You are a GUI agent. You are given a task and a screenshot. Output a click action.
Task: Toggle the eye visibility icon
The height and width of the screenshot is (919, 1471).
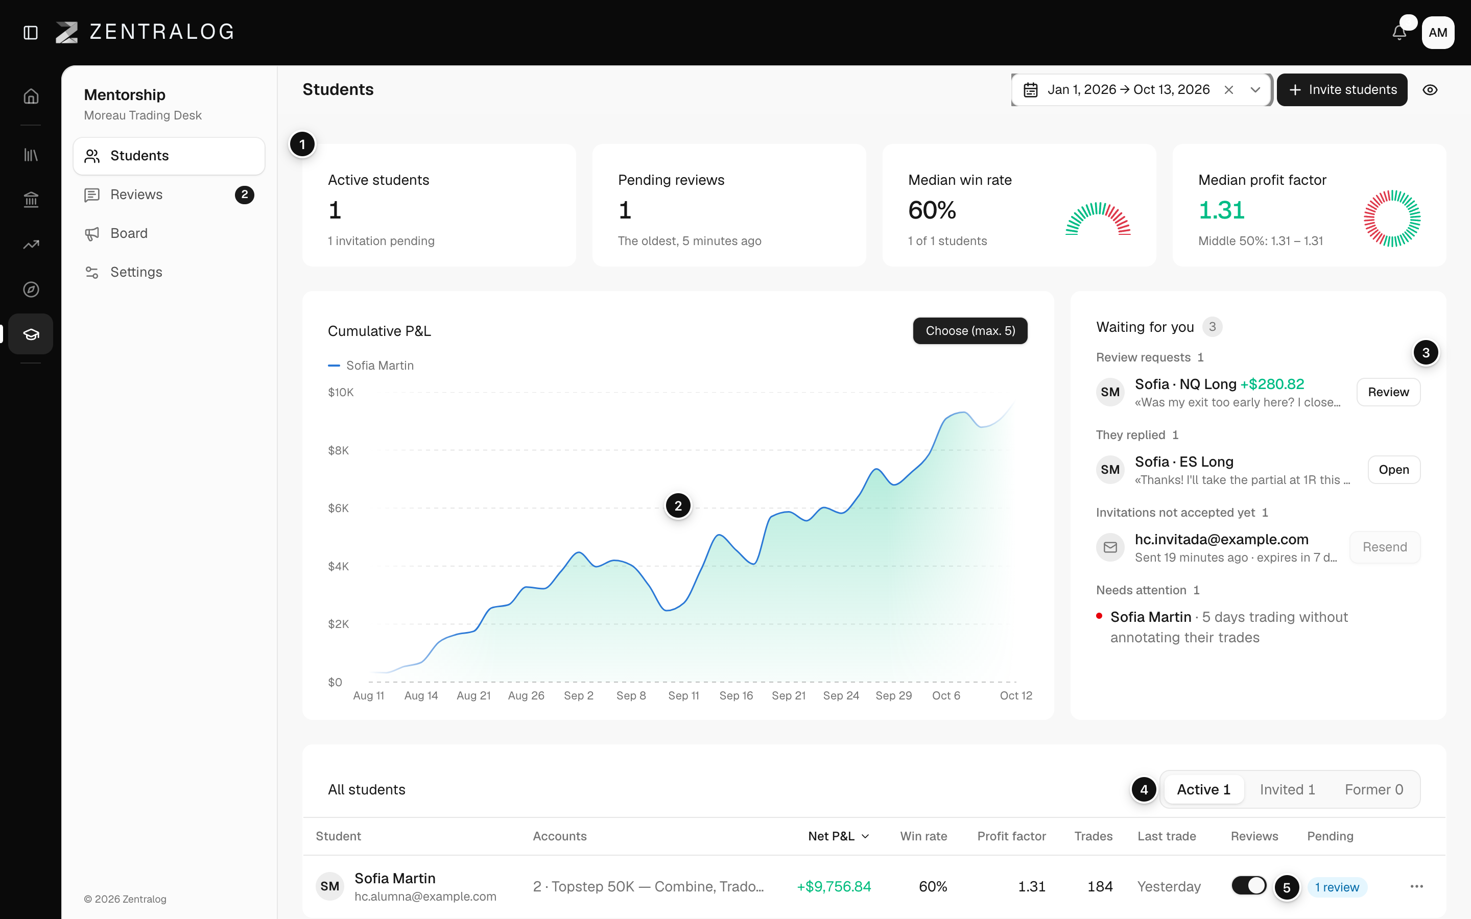1430,90
